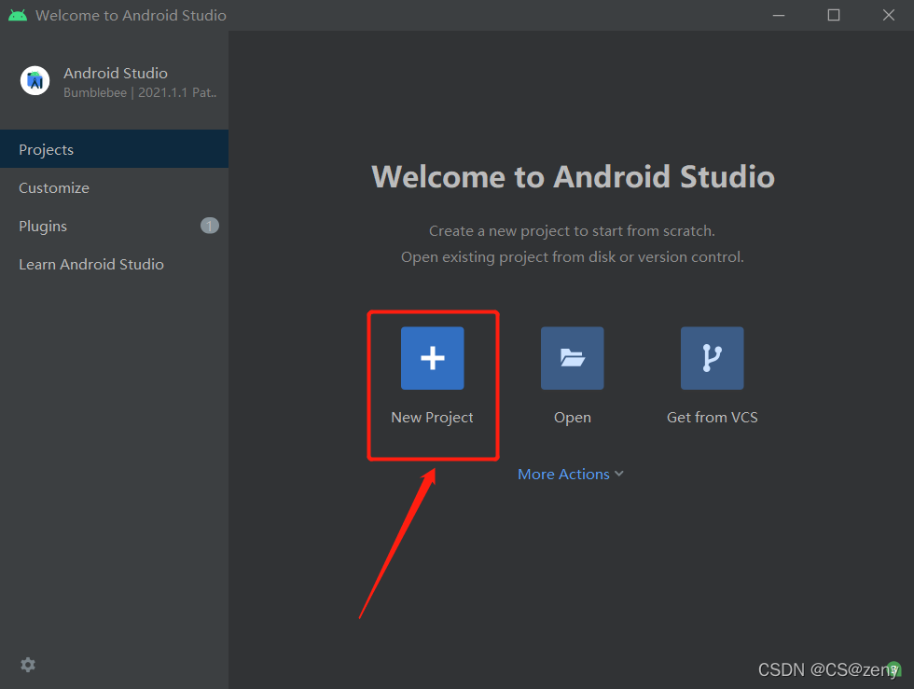Screen dimensions: 914x689
Task: Go to Learn Android Studio
Action: coord(114,264)
